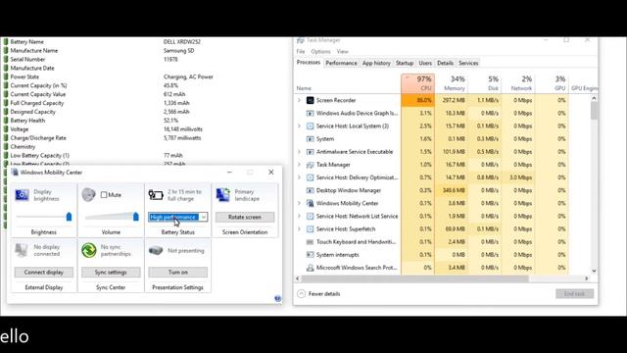627x353 pixels.
Task: Click the Rotate screen button
Action: click(x=245, y=217)
